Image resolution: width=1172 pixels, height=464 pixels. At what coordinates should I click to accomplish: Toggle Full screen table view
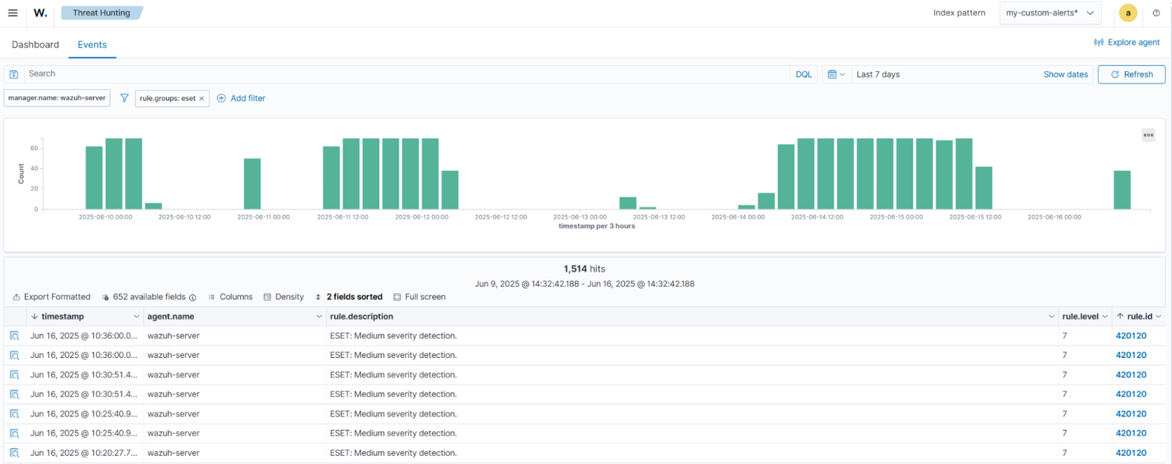[x=419, y=297]
